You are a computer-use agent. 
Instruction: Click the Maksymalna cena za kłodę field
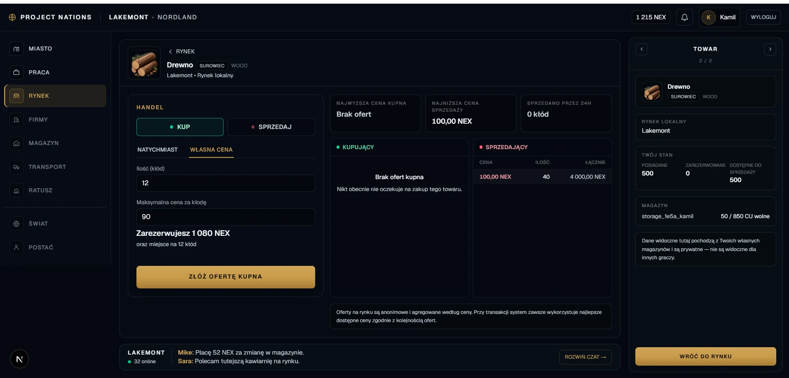[226, 217]
